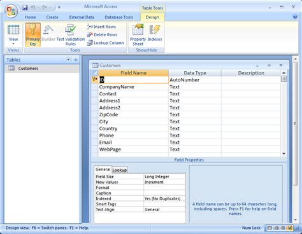The width and height of the screenshot is (302, 234).
Task: Select the AutoNumber data type cell
Action: click(x=195, y=80)
